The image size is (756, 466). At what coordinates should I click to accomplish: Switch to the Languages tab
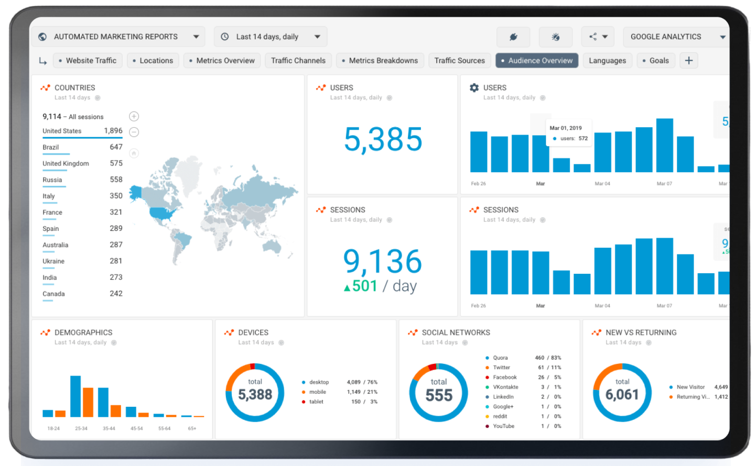[x=607, y=61]
